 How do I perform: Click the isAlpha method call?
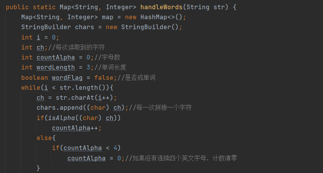[x=62, y=118]
